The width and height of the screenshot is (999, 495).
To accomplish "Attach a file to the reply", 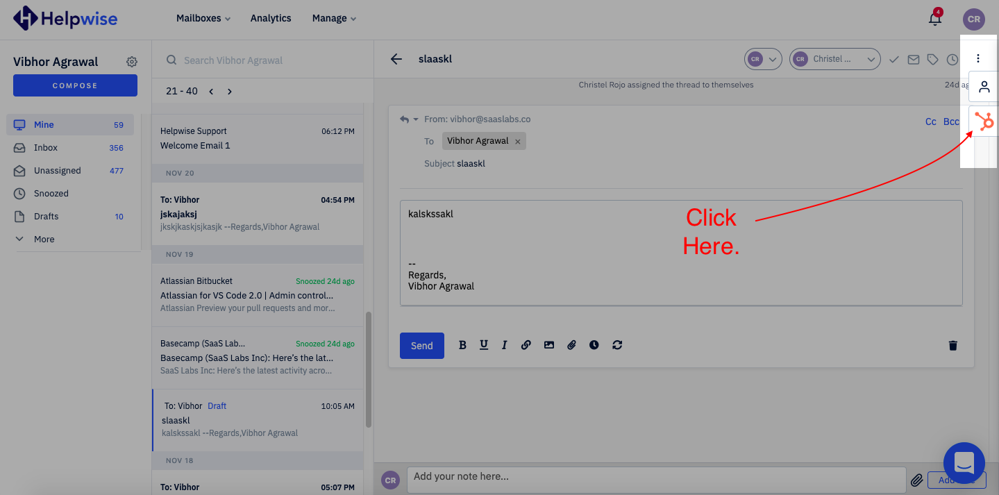I will pos(571,344).
